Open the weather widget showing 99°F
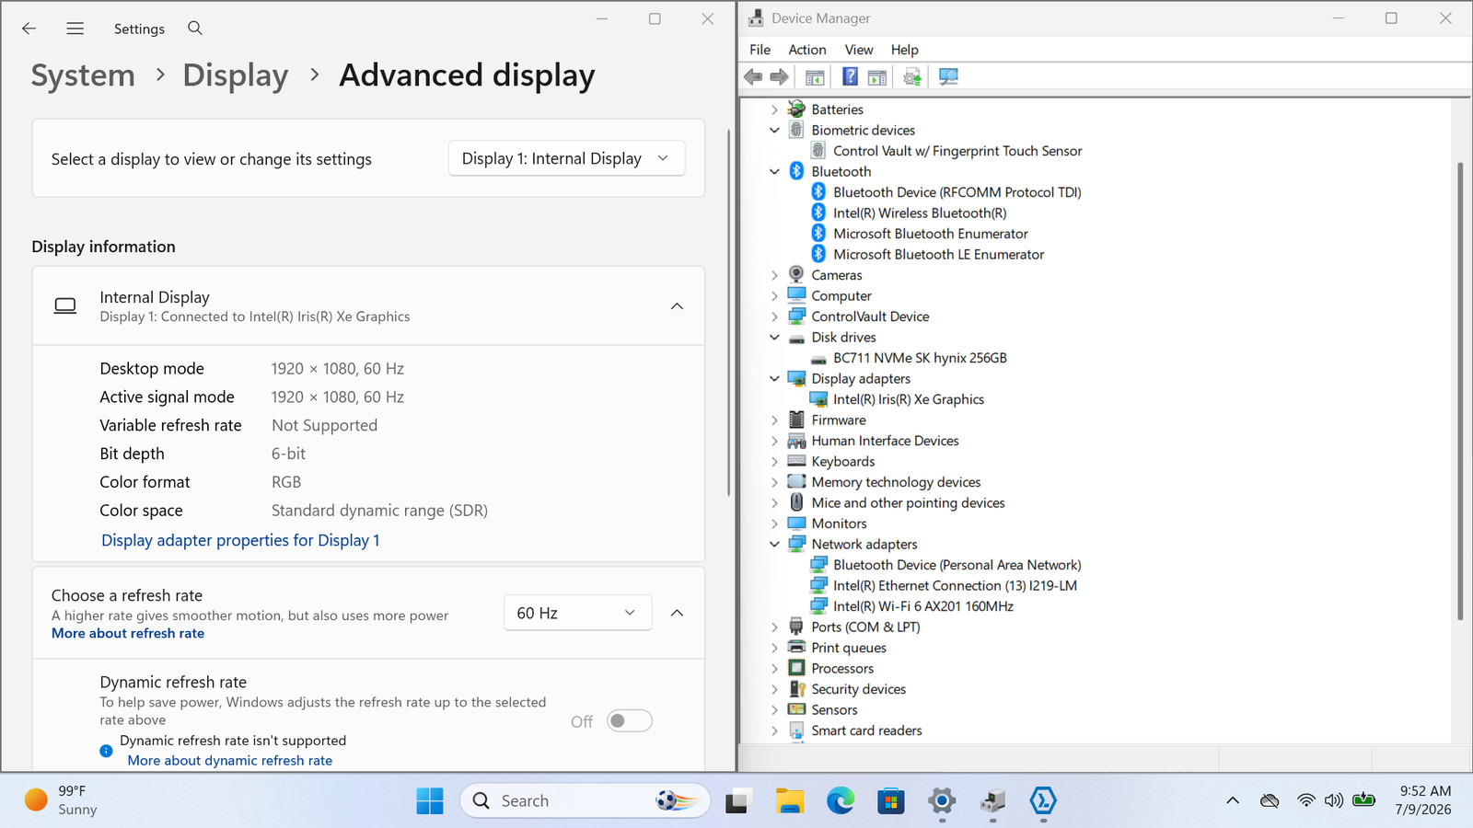The image size is (1473, 828). pyautogui.click(x=62, y=800)
